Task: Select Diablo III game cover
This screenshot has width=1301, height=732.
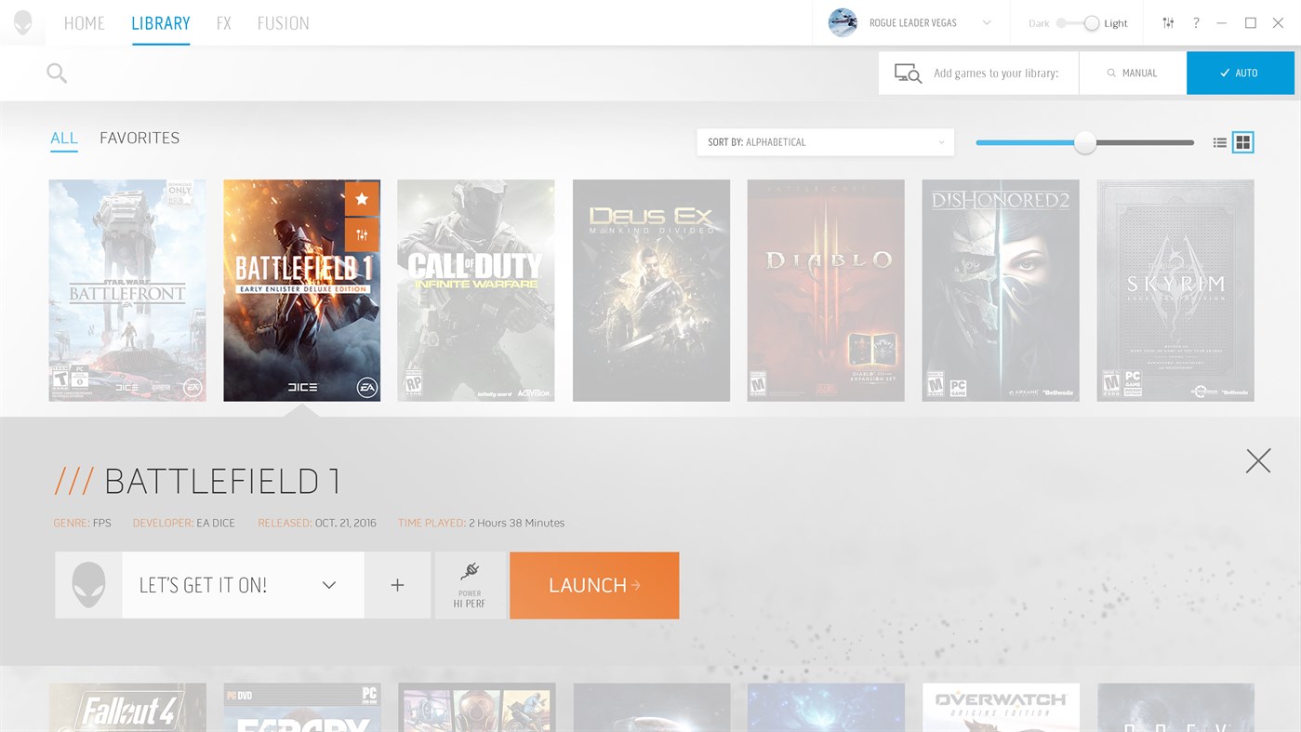Action: point(826,290)
